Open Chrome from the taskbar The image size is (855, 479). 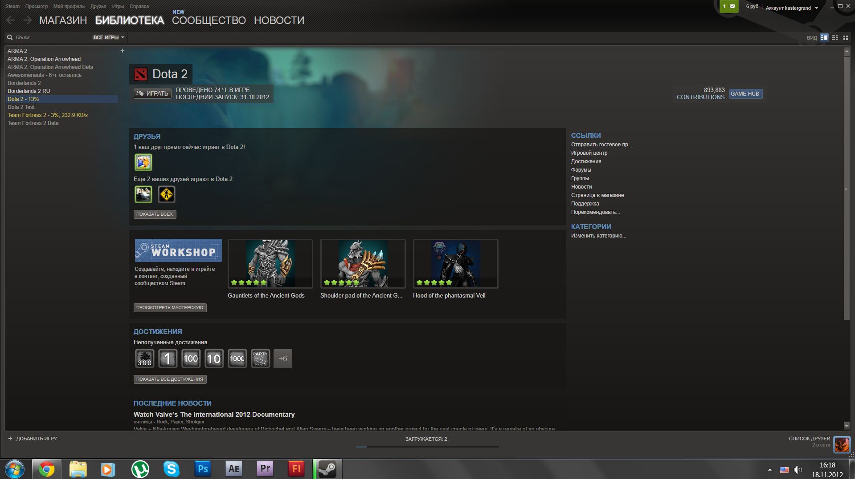[x=46, y=469]
